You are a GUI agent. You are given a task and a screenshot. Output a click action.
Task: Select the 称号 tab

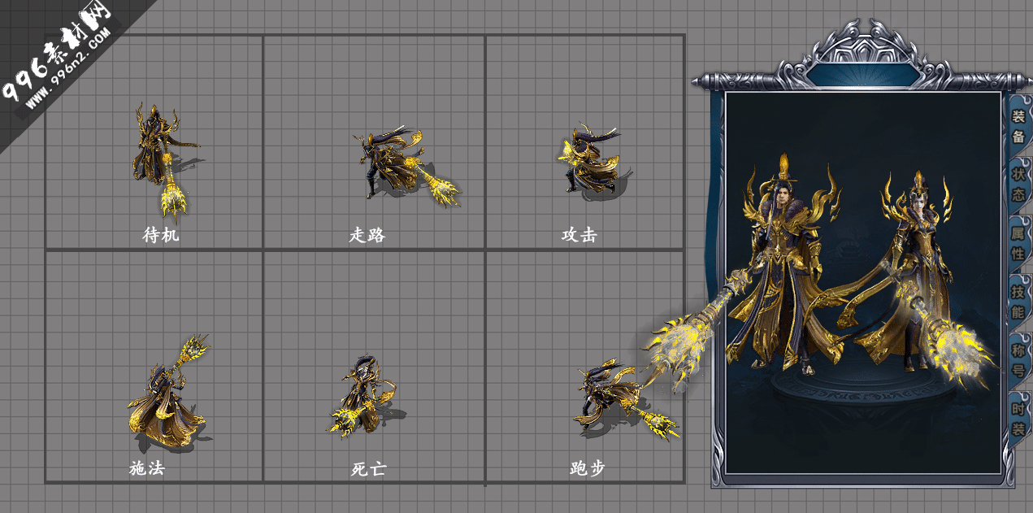coord(1018,360)
